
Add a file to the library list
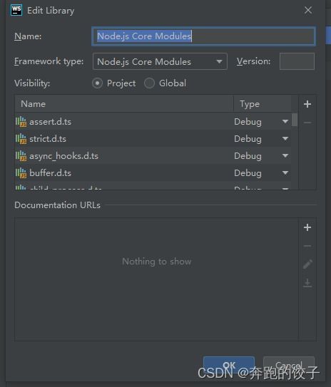[307, 104]
